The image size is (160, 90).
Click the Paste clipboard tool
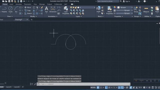[x=157, y=9]
